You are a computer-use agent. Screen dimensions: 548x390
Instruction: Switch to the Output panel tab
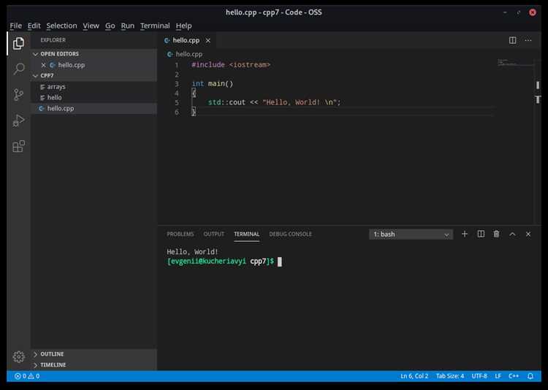point(214,234)
